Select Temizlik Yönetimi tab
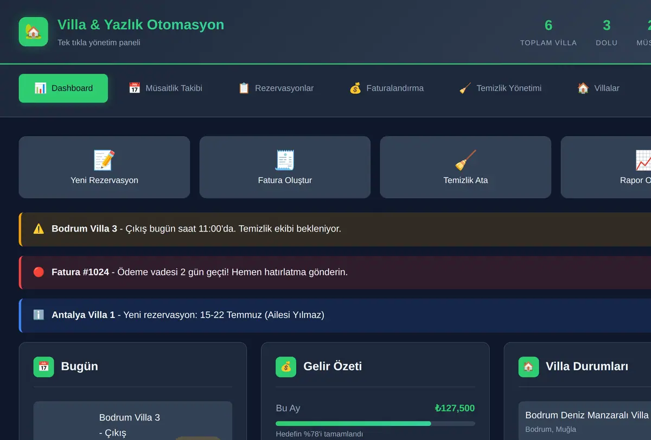The image size is (651, 440). tap(500, 88)
